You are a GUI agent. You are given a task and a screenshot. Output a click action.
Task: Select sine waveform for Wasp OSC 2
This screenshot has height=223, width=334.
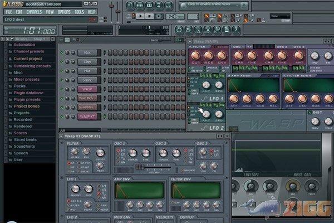pyautogui.click(x=278, y=68)
